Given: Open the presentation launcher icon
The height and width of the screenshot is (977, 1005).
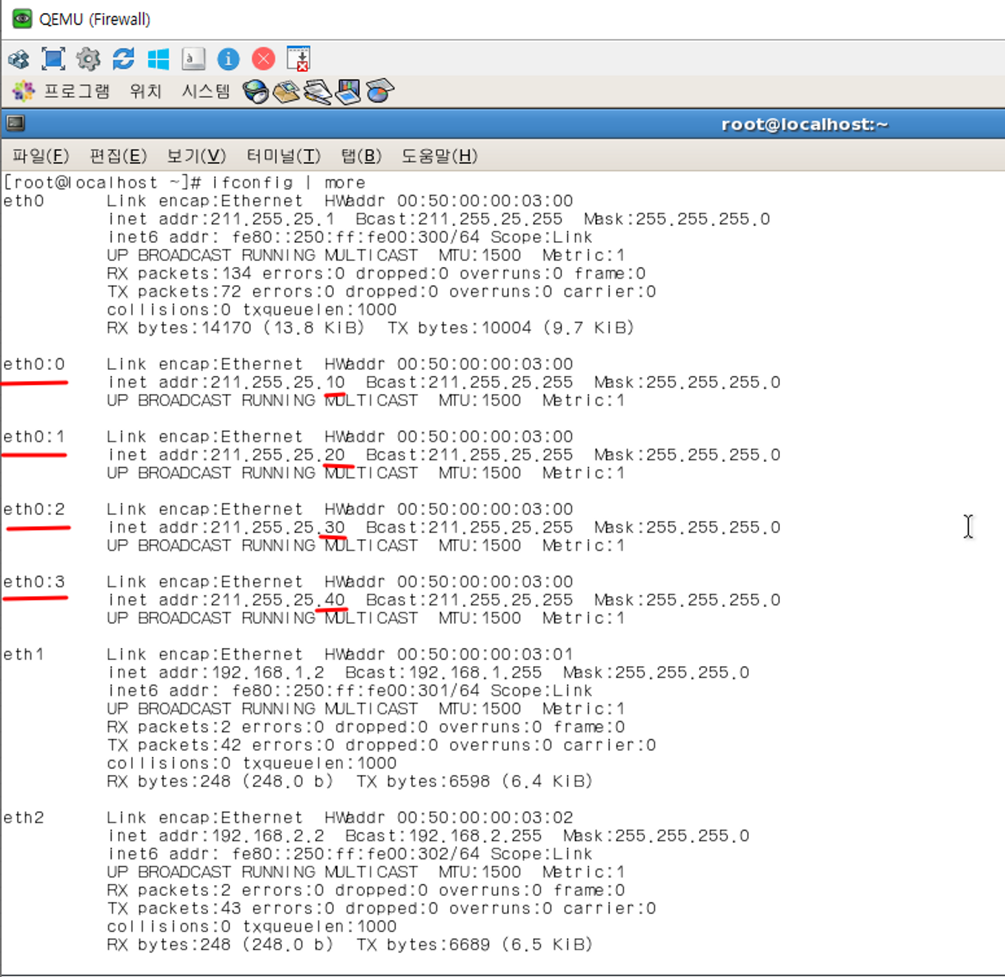Looking at the screenshot, I should pos(348,91).
